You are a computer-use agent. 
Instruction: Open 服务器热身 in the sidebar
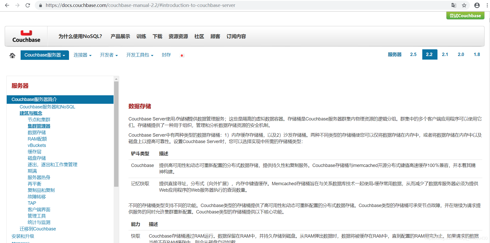39,177
